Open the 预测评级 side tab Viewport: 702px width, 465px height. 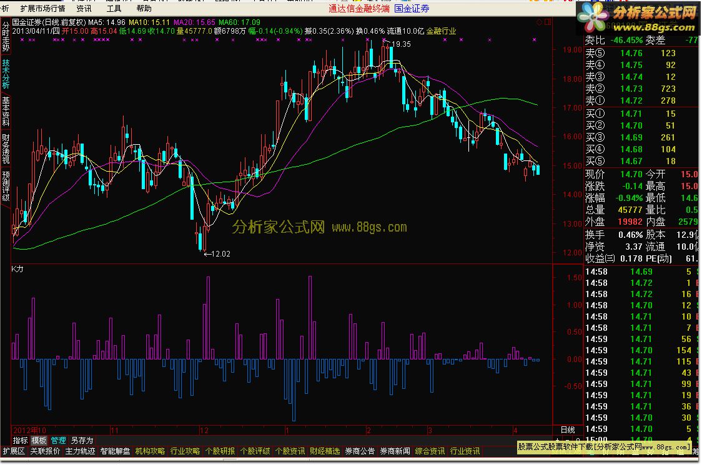[6, 186]
